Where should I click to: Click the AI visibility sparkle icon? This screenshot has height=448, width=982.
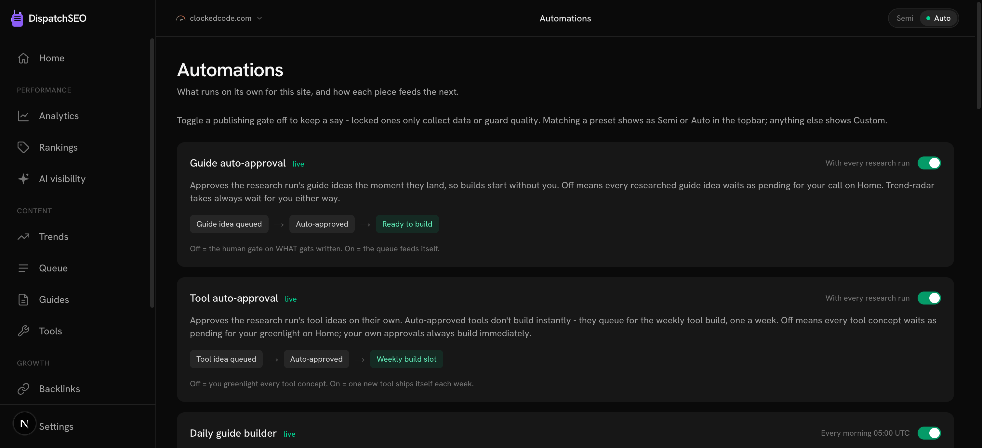point(23,179)
